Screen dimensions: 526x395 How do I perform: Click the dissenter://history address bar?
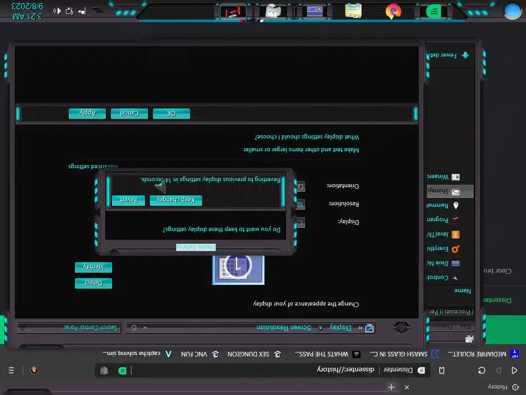pos(261,370)
